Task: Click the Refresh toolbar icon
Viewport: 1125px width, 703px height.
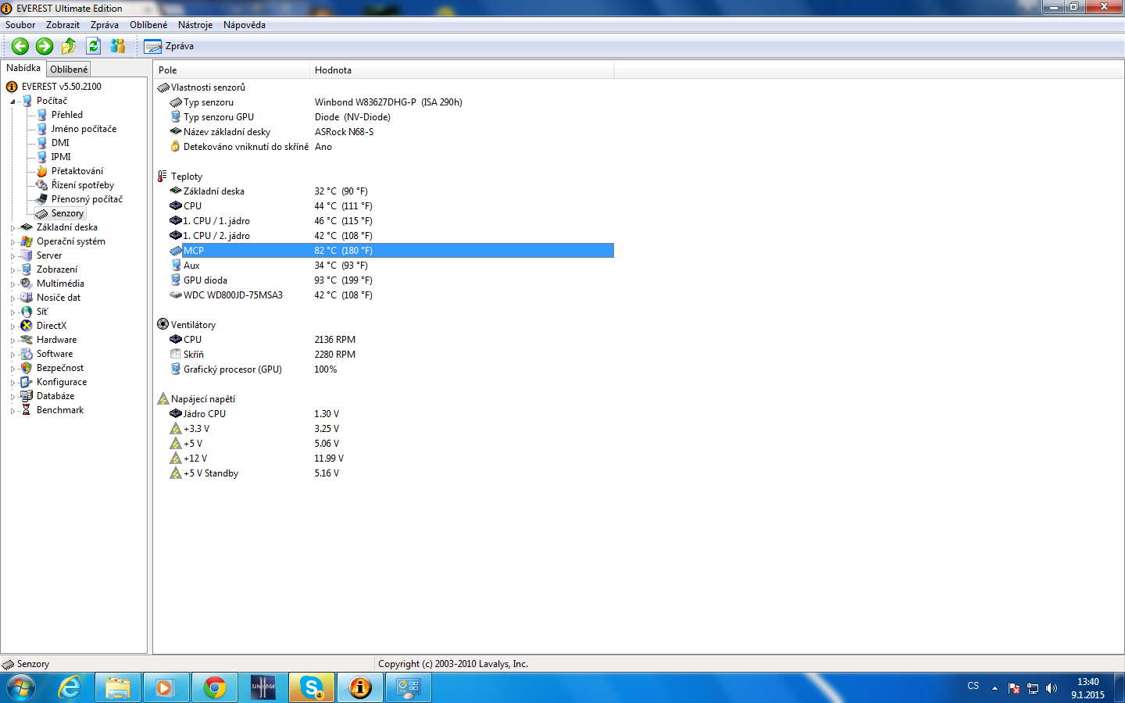Action: 94,46
